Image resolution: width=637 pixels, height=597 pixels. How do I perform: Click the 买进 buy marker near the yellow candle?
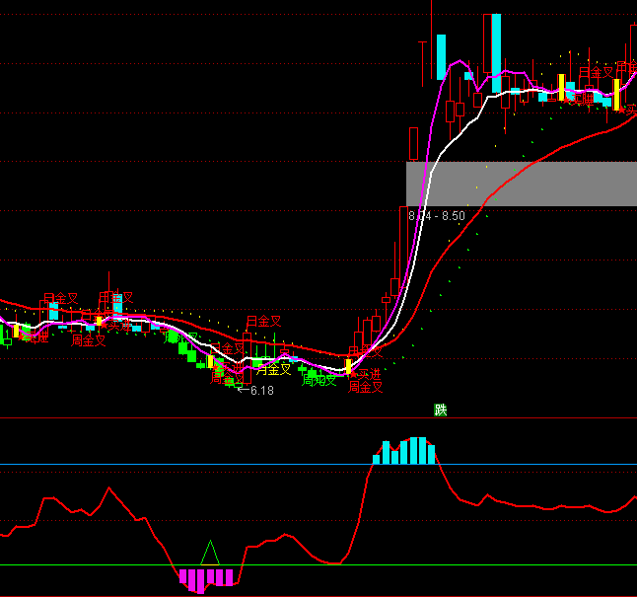(365, 374)
